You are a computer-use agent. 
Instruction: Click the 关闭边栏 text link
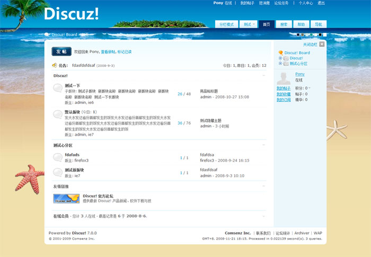coord(310,45)
